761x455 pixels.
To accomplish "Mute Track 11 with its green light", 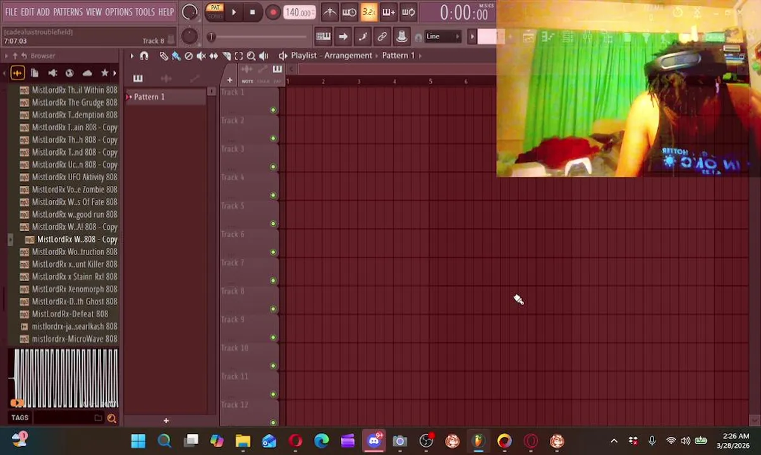I will coord(273,394).
